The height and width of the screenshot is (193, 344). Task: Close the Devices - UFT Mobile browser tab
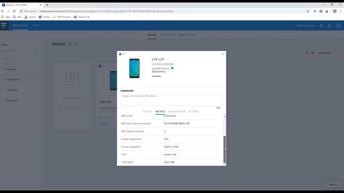tap(40, 5)
